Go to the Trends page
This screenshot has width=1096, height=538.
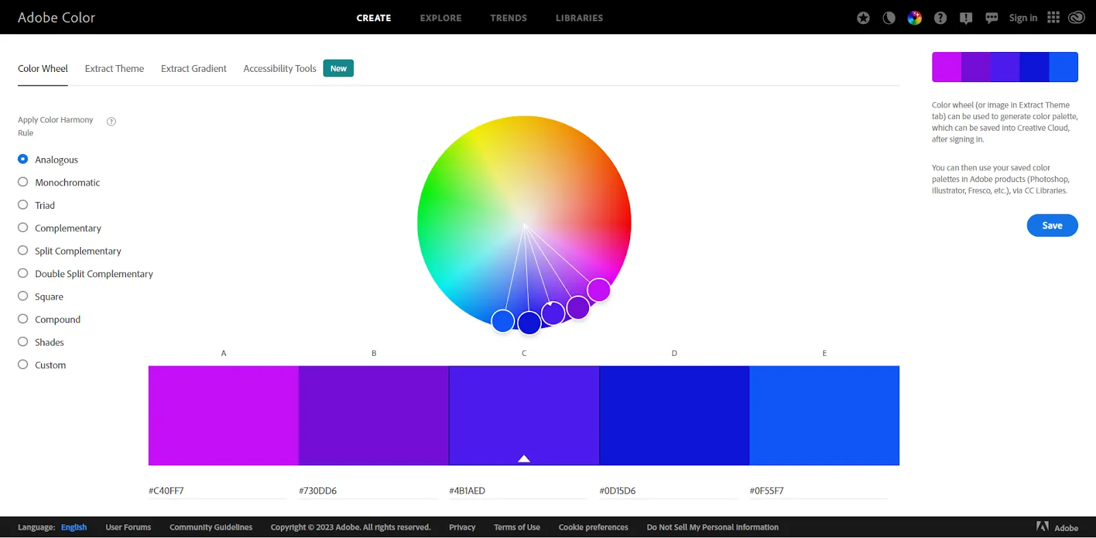508,18
